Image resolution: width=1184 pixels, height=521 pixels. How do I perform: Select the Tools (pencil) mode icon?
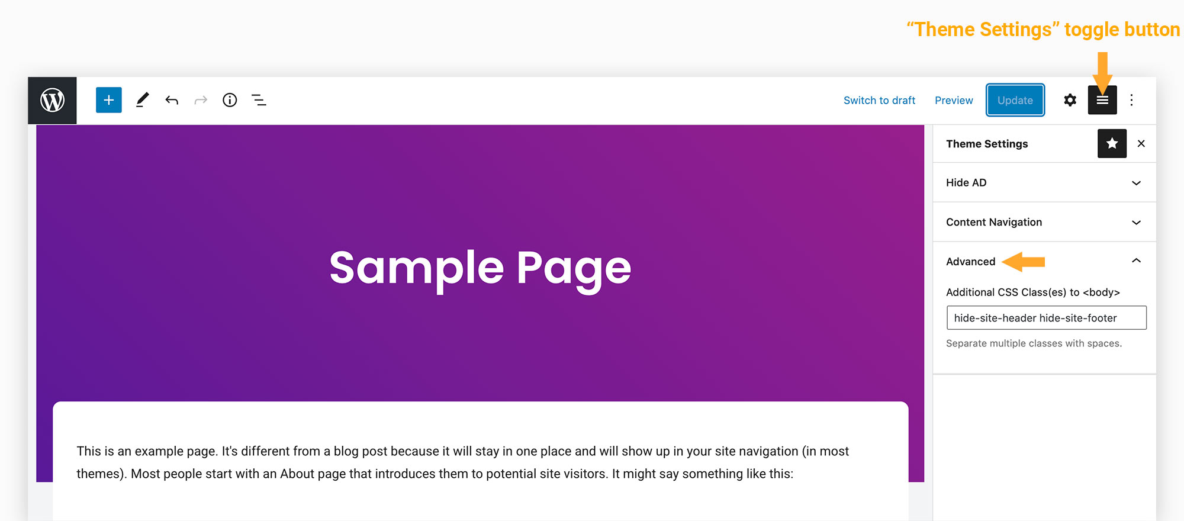pyautogui.click(x=141, y=100)
